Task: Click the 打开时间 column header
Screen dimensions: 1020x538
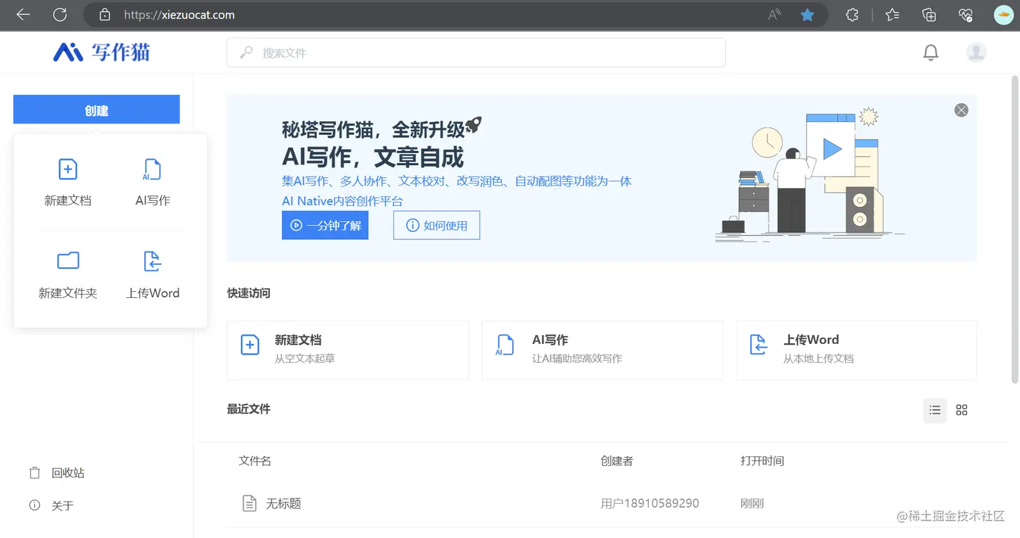Action: 762,461
